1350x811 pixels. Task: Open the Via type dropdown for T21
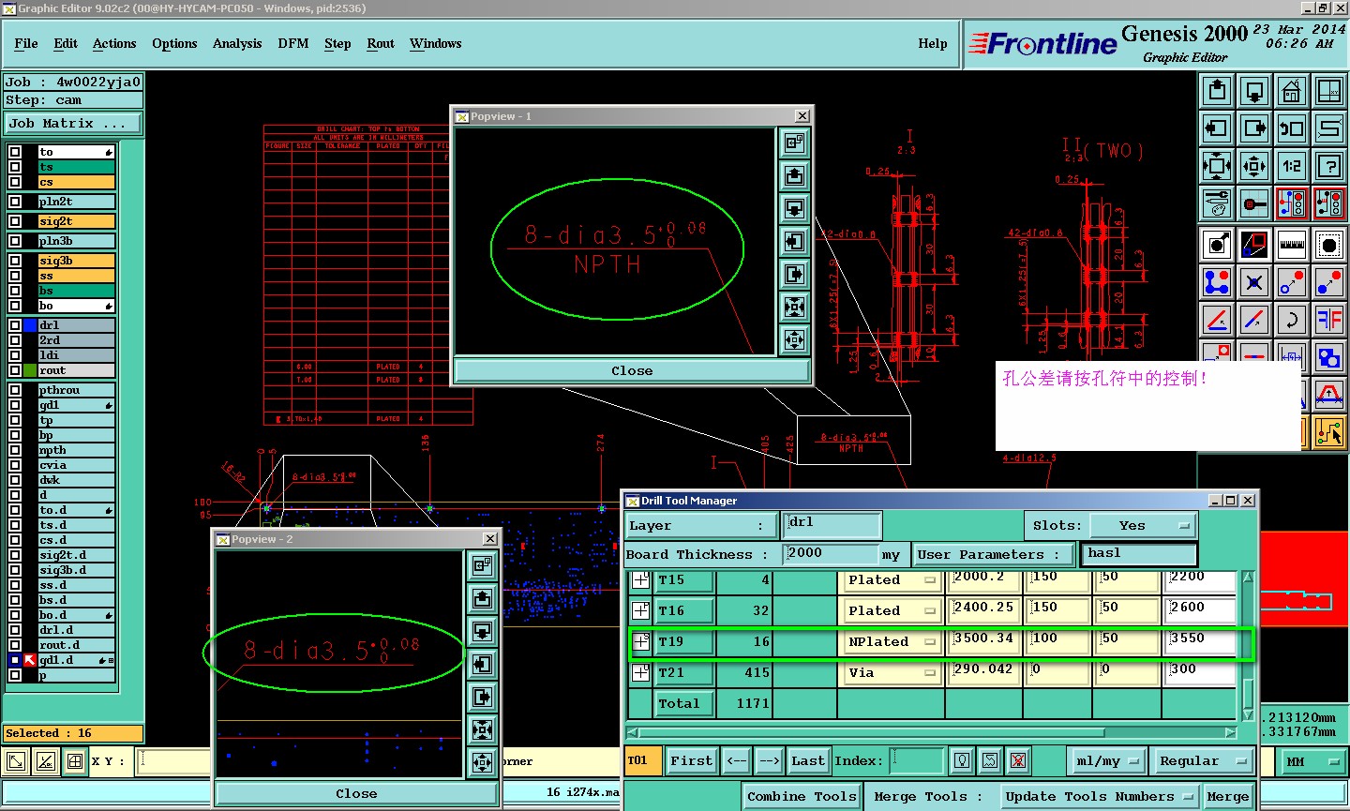891,672
